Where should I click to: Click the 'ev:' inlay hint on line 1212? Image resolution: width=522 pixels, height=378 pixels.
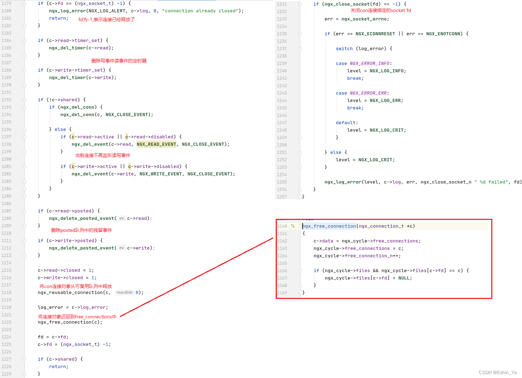point(121,248)
